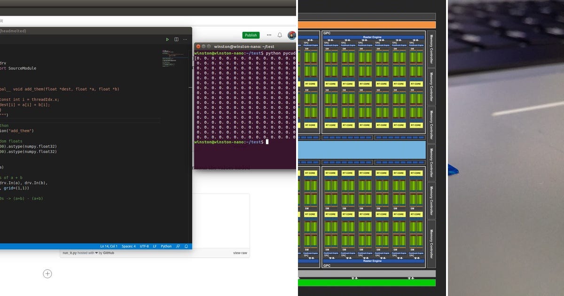Select the Python language mode indicator
Viewport: 564px width, 296px height.
[166, 246]
